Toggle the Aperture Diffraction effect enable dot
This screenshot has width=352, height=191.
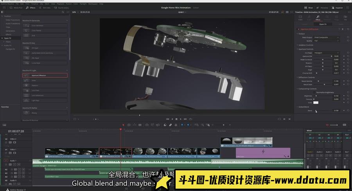(x=298, y=29)
